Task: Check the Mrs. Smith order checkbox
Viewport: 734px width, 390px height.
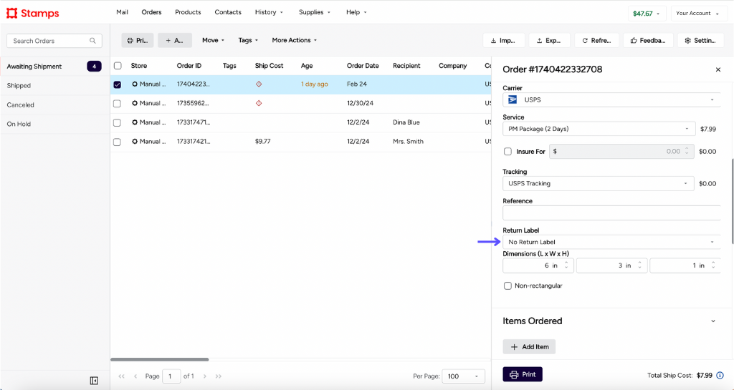Action: pyautogui.click(x=118, y=142)
